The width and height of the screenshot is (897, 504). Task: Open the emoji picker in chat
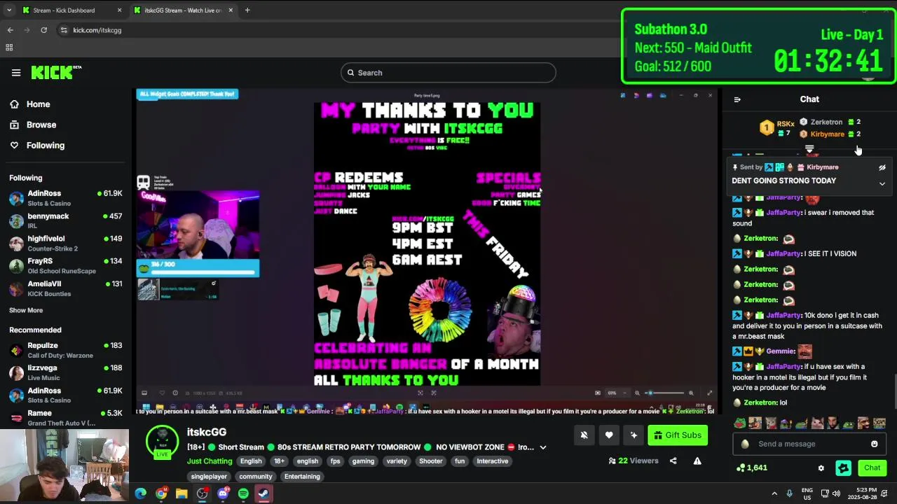point(874,444)
